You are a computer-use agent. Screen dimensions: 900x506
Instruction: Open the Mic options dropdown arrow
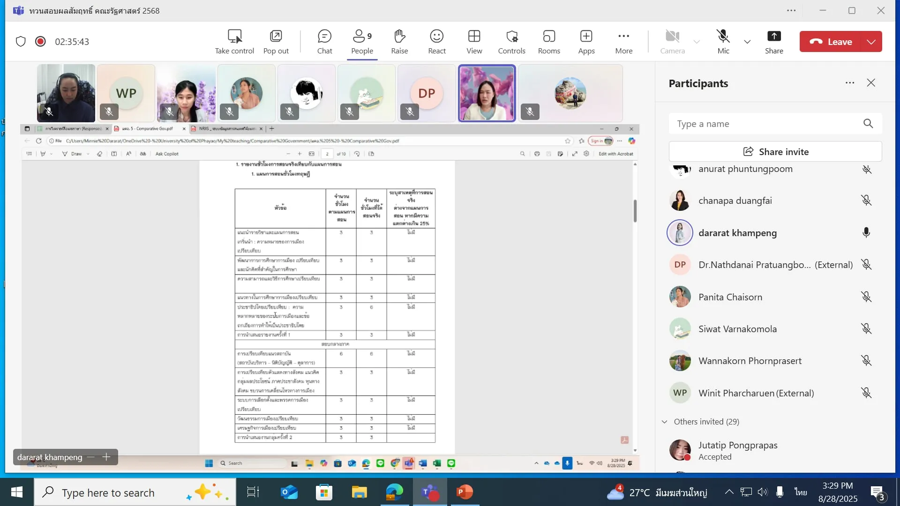(x=747, y=42)
